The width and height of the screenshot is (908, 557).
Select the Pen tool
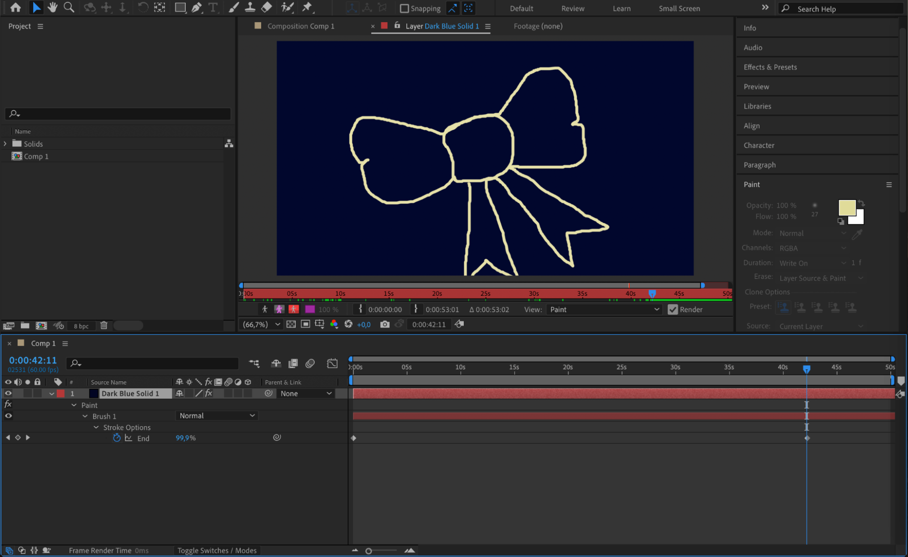coord(197,7)
